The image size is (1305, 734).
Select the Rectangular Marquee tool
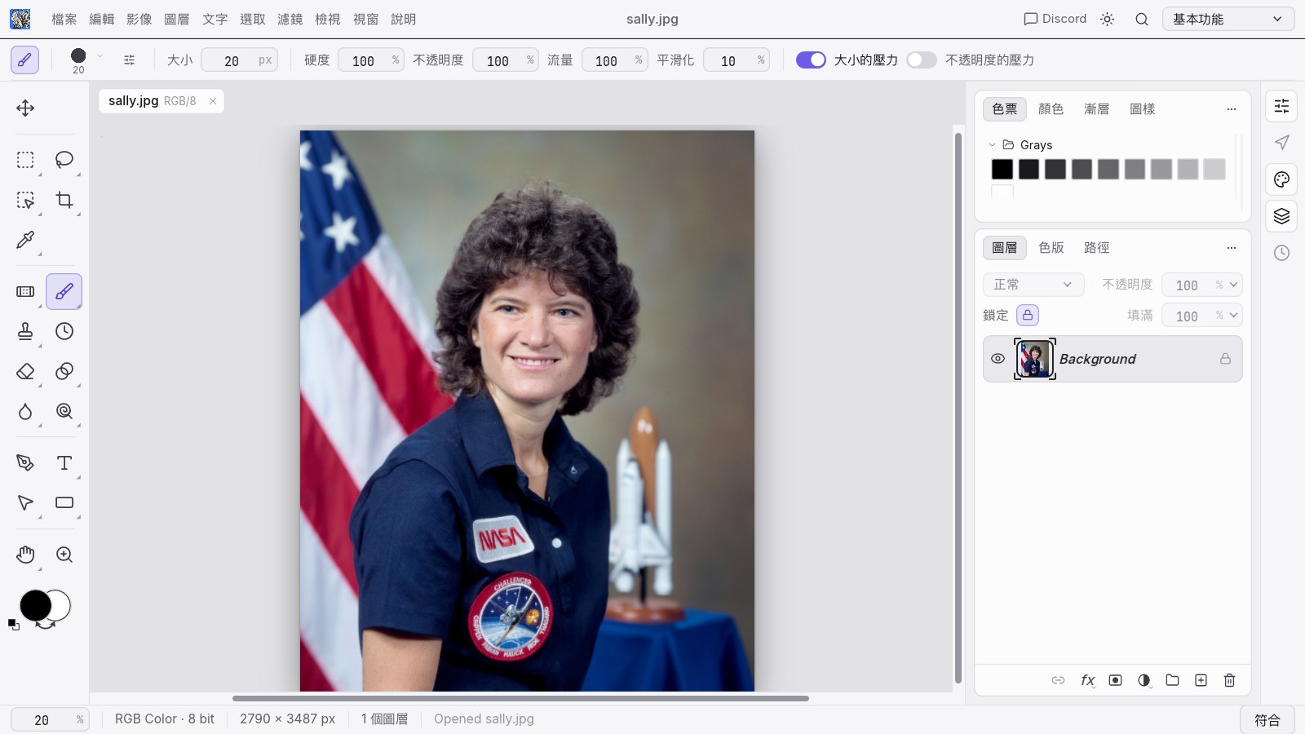click(25, 160)
